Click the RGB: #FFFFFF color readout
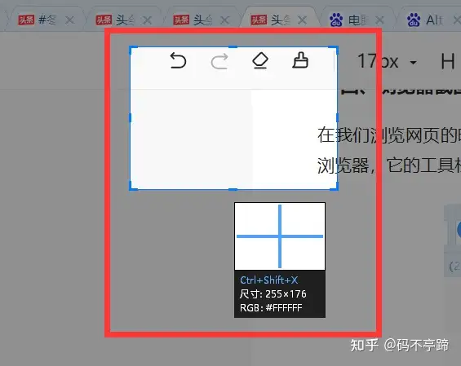The image size is (461, 366). [271, 307]
